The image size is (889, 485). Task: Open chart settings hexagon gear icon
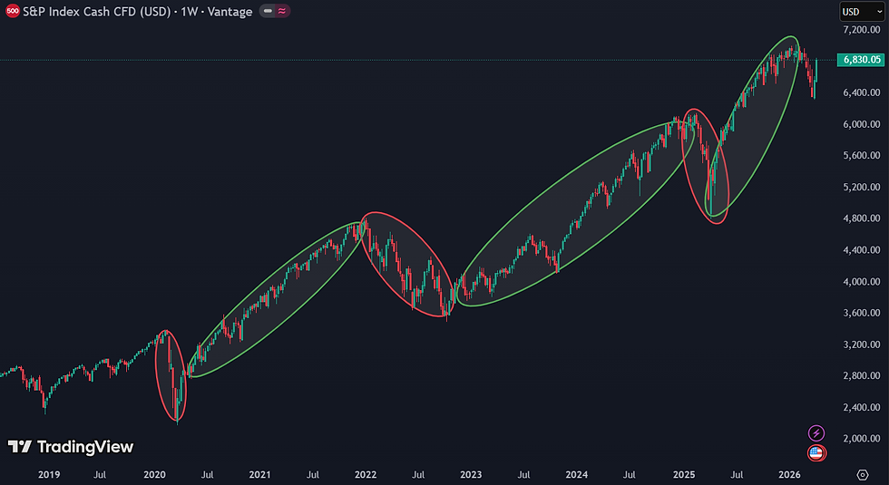pyautogui.click(x=863, y=474)
